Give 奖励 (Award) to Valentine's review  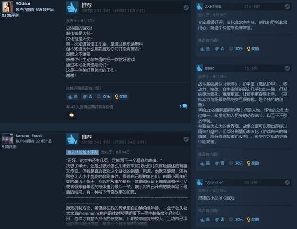253,219
